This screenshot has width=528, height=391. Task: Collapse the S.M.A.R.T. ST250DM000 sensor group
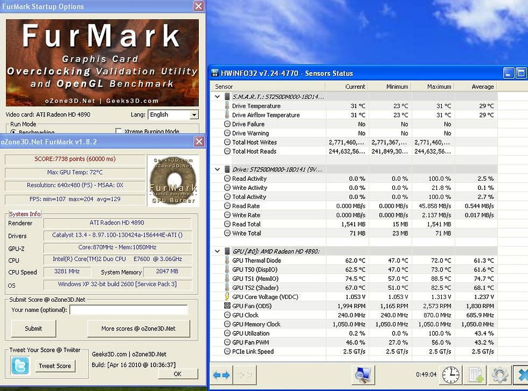tap(218, 96)
